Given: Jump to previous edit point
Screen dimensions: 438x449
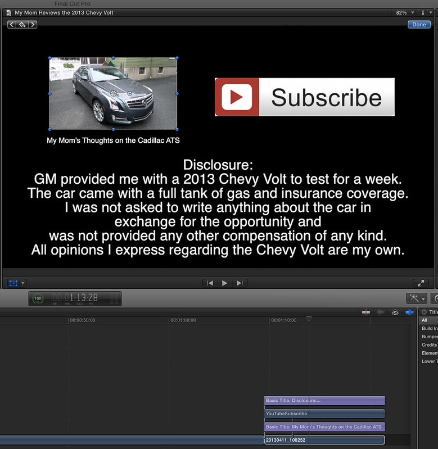Looking at the screenshot, I should [210, 283].
